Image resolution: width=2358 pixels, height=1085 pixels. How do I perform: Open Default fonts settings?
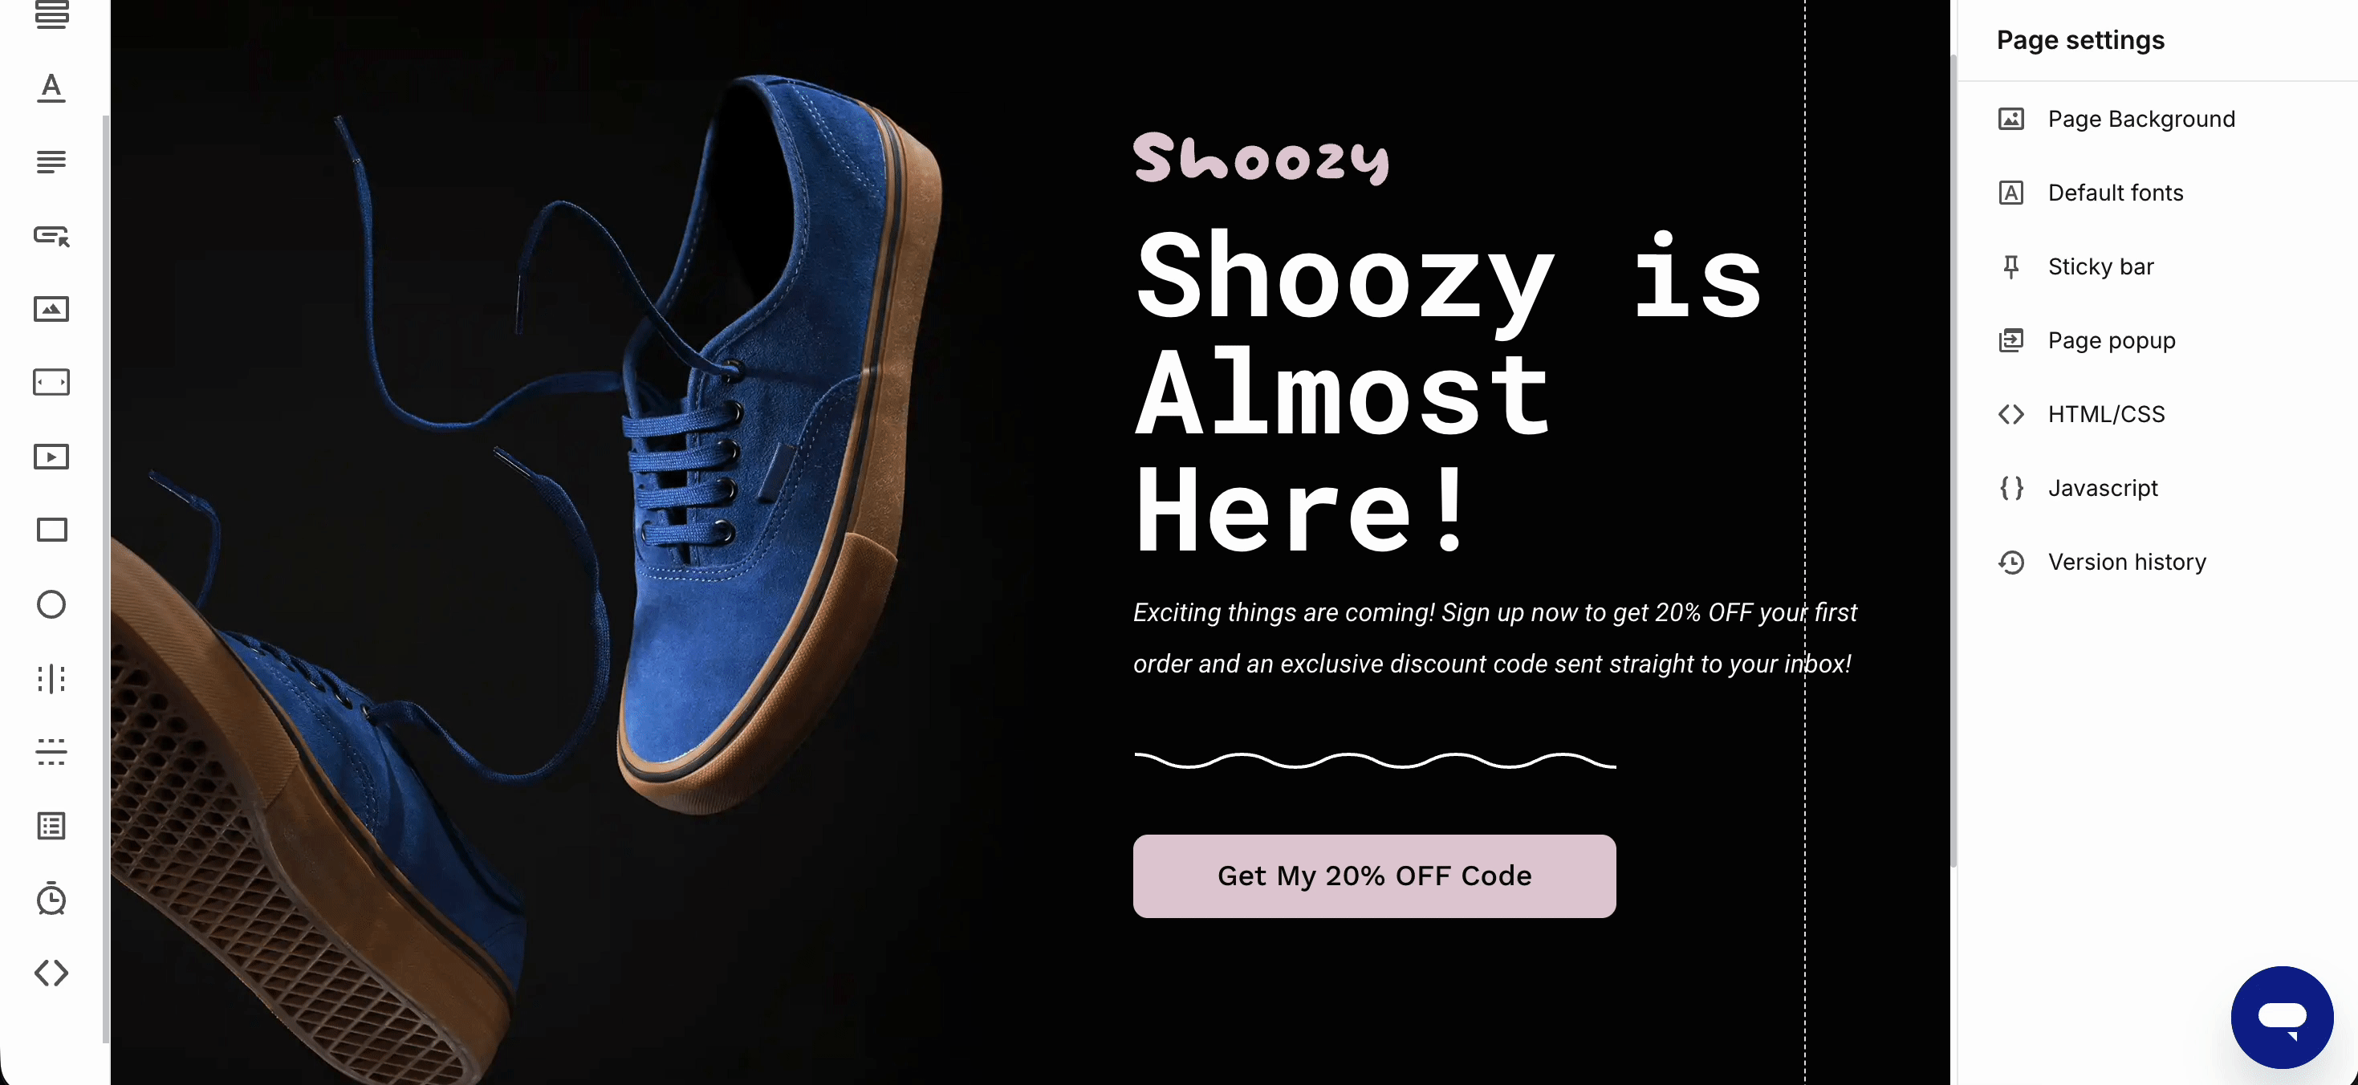click(x=2090, y=193)
